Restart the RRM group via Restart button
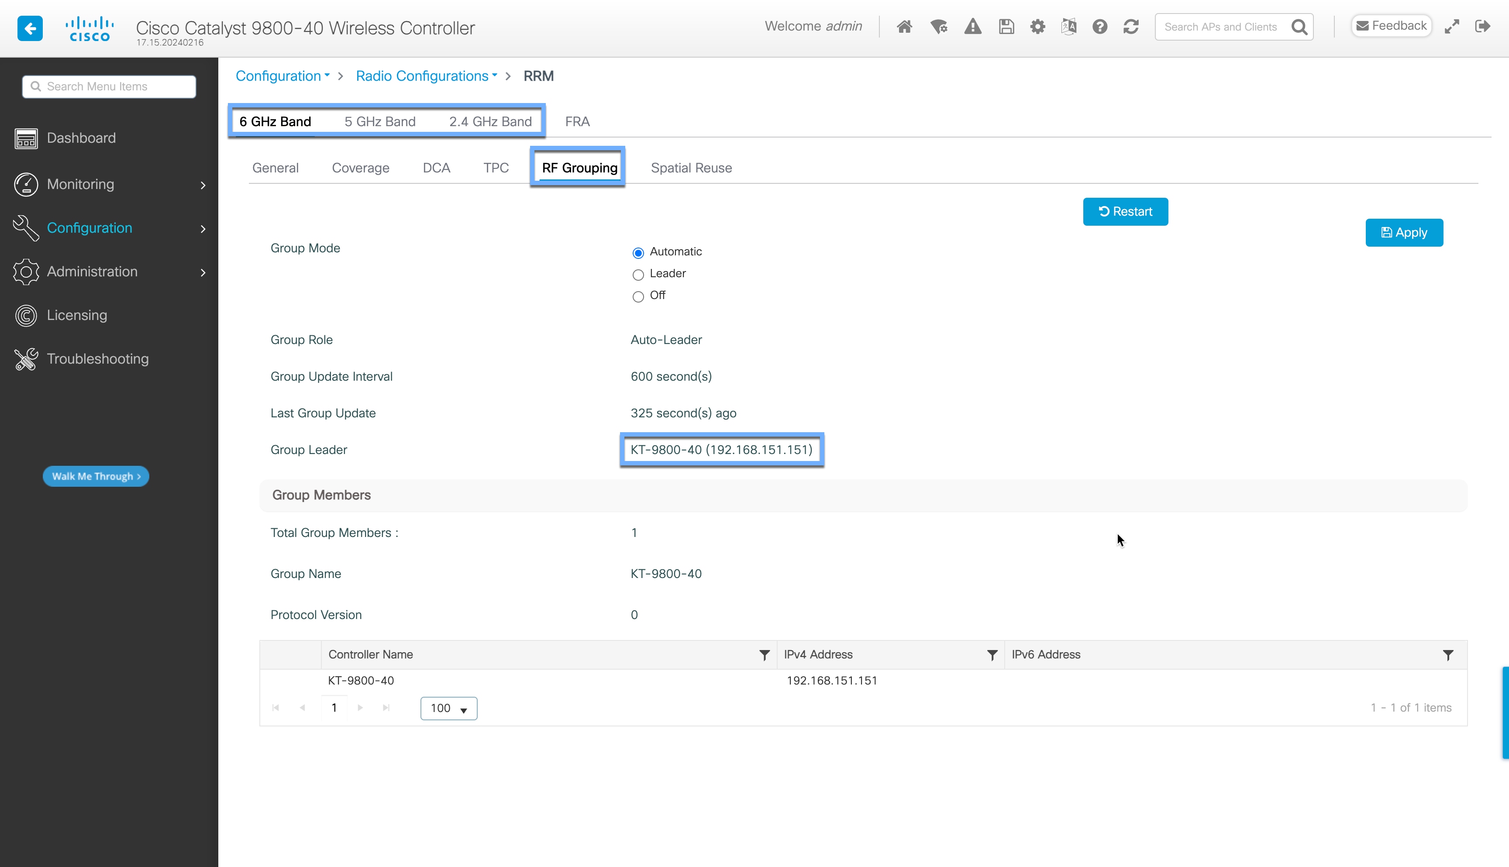 (1125, 211)
